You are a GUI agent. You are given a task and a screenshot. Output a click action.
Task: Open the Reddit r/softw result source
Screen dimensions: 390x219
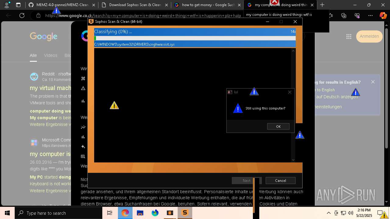click(x=56, y=74)
